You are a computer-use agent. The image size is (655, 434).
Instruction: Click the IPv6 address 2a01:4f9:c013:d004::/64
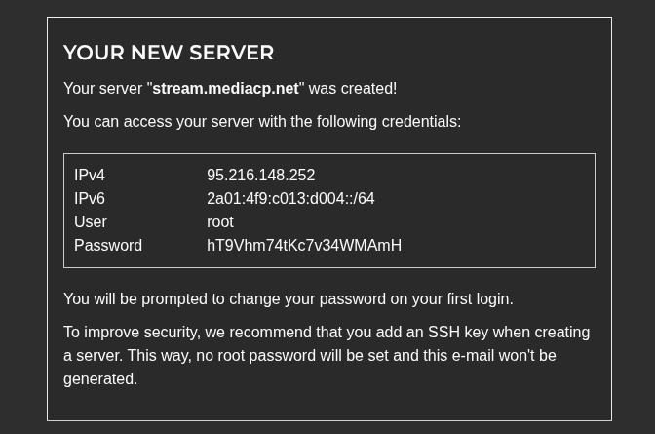pyautogui.click(x=290, y=199)
